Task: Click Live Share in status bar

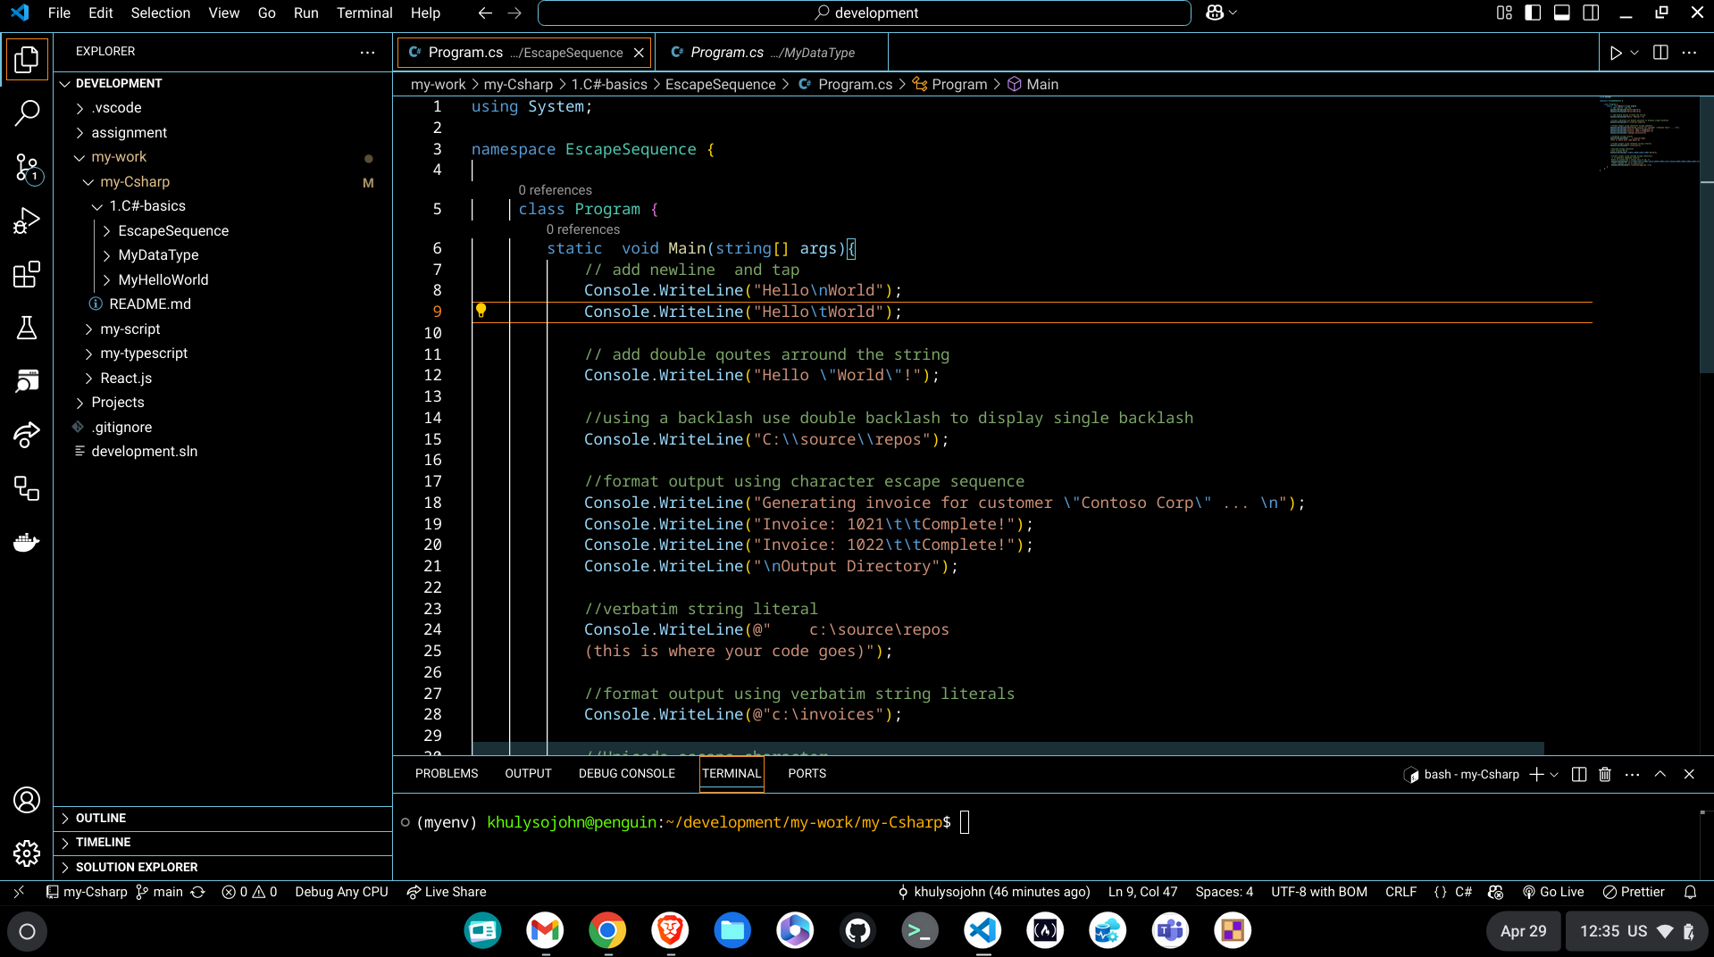Action: pos(447,892)
